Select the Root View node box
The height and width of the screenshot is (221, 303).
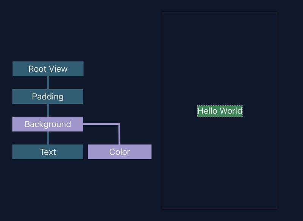click(48, 69)
